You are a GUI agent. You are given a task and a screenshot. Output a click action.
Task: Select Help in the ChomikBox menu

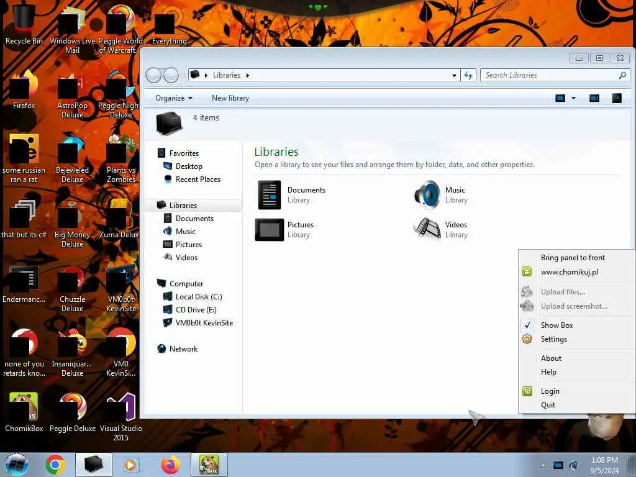click(548, 372)
